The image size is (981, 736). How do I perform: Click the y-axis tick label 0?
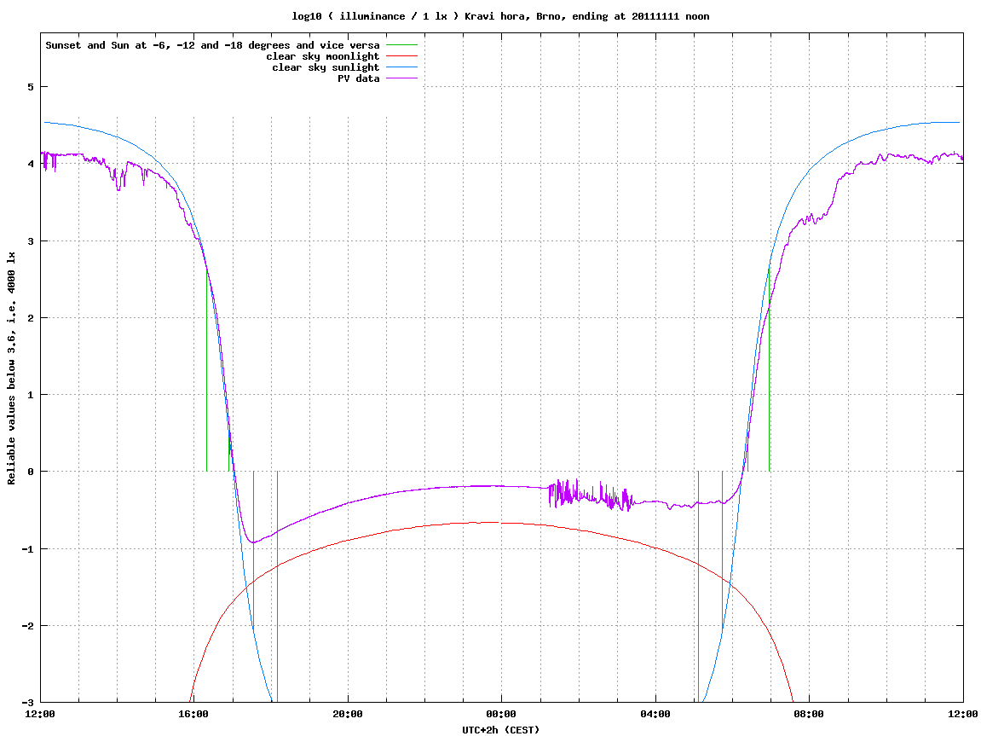[x=30, y=472]
